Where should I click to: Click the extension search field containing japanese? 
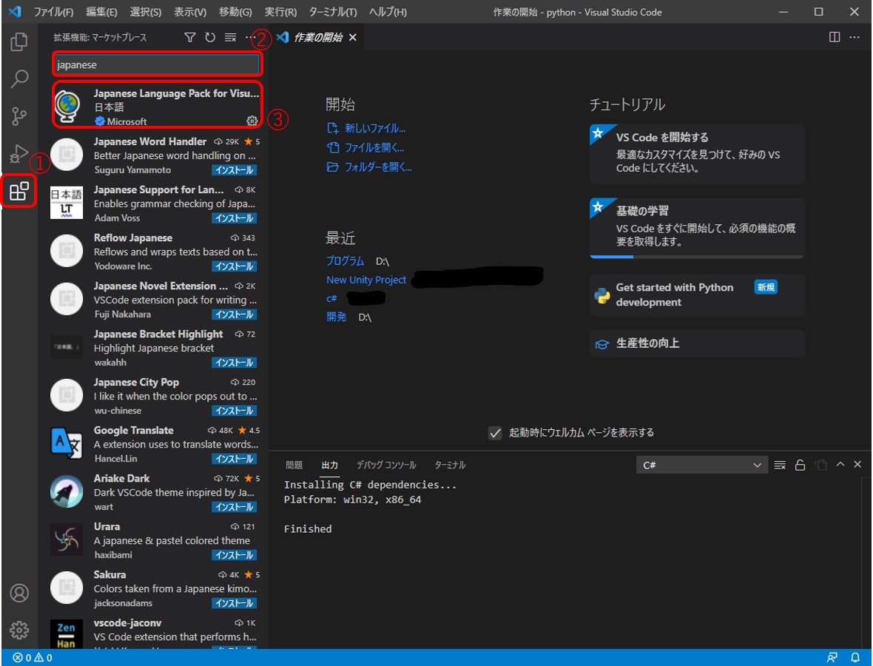tap(157, 64)
